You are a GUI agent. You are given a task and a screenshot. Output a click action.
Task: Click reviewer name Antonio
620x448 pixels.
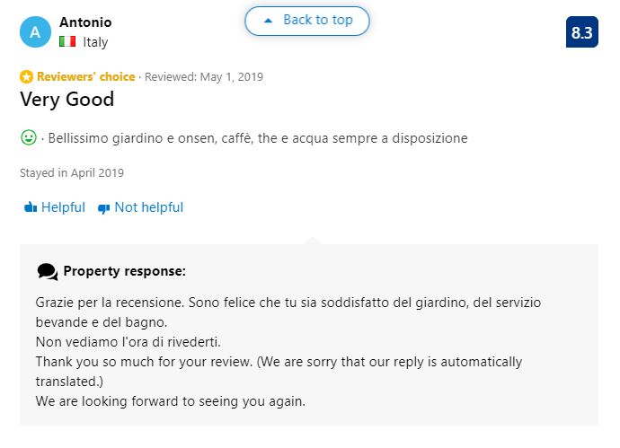[x=85, y=22]
